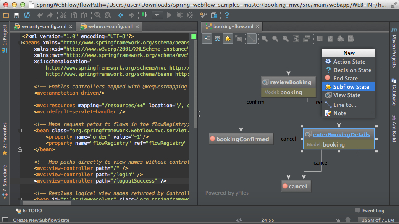Run the project with the play icon

[169, 15]
